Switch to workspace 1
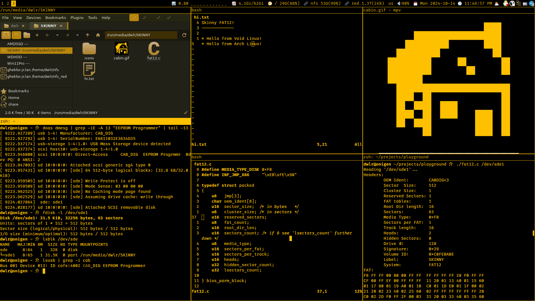Image resolution: width=535 pixels, height=301 pixels. click(3, 3)
